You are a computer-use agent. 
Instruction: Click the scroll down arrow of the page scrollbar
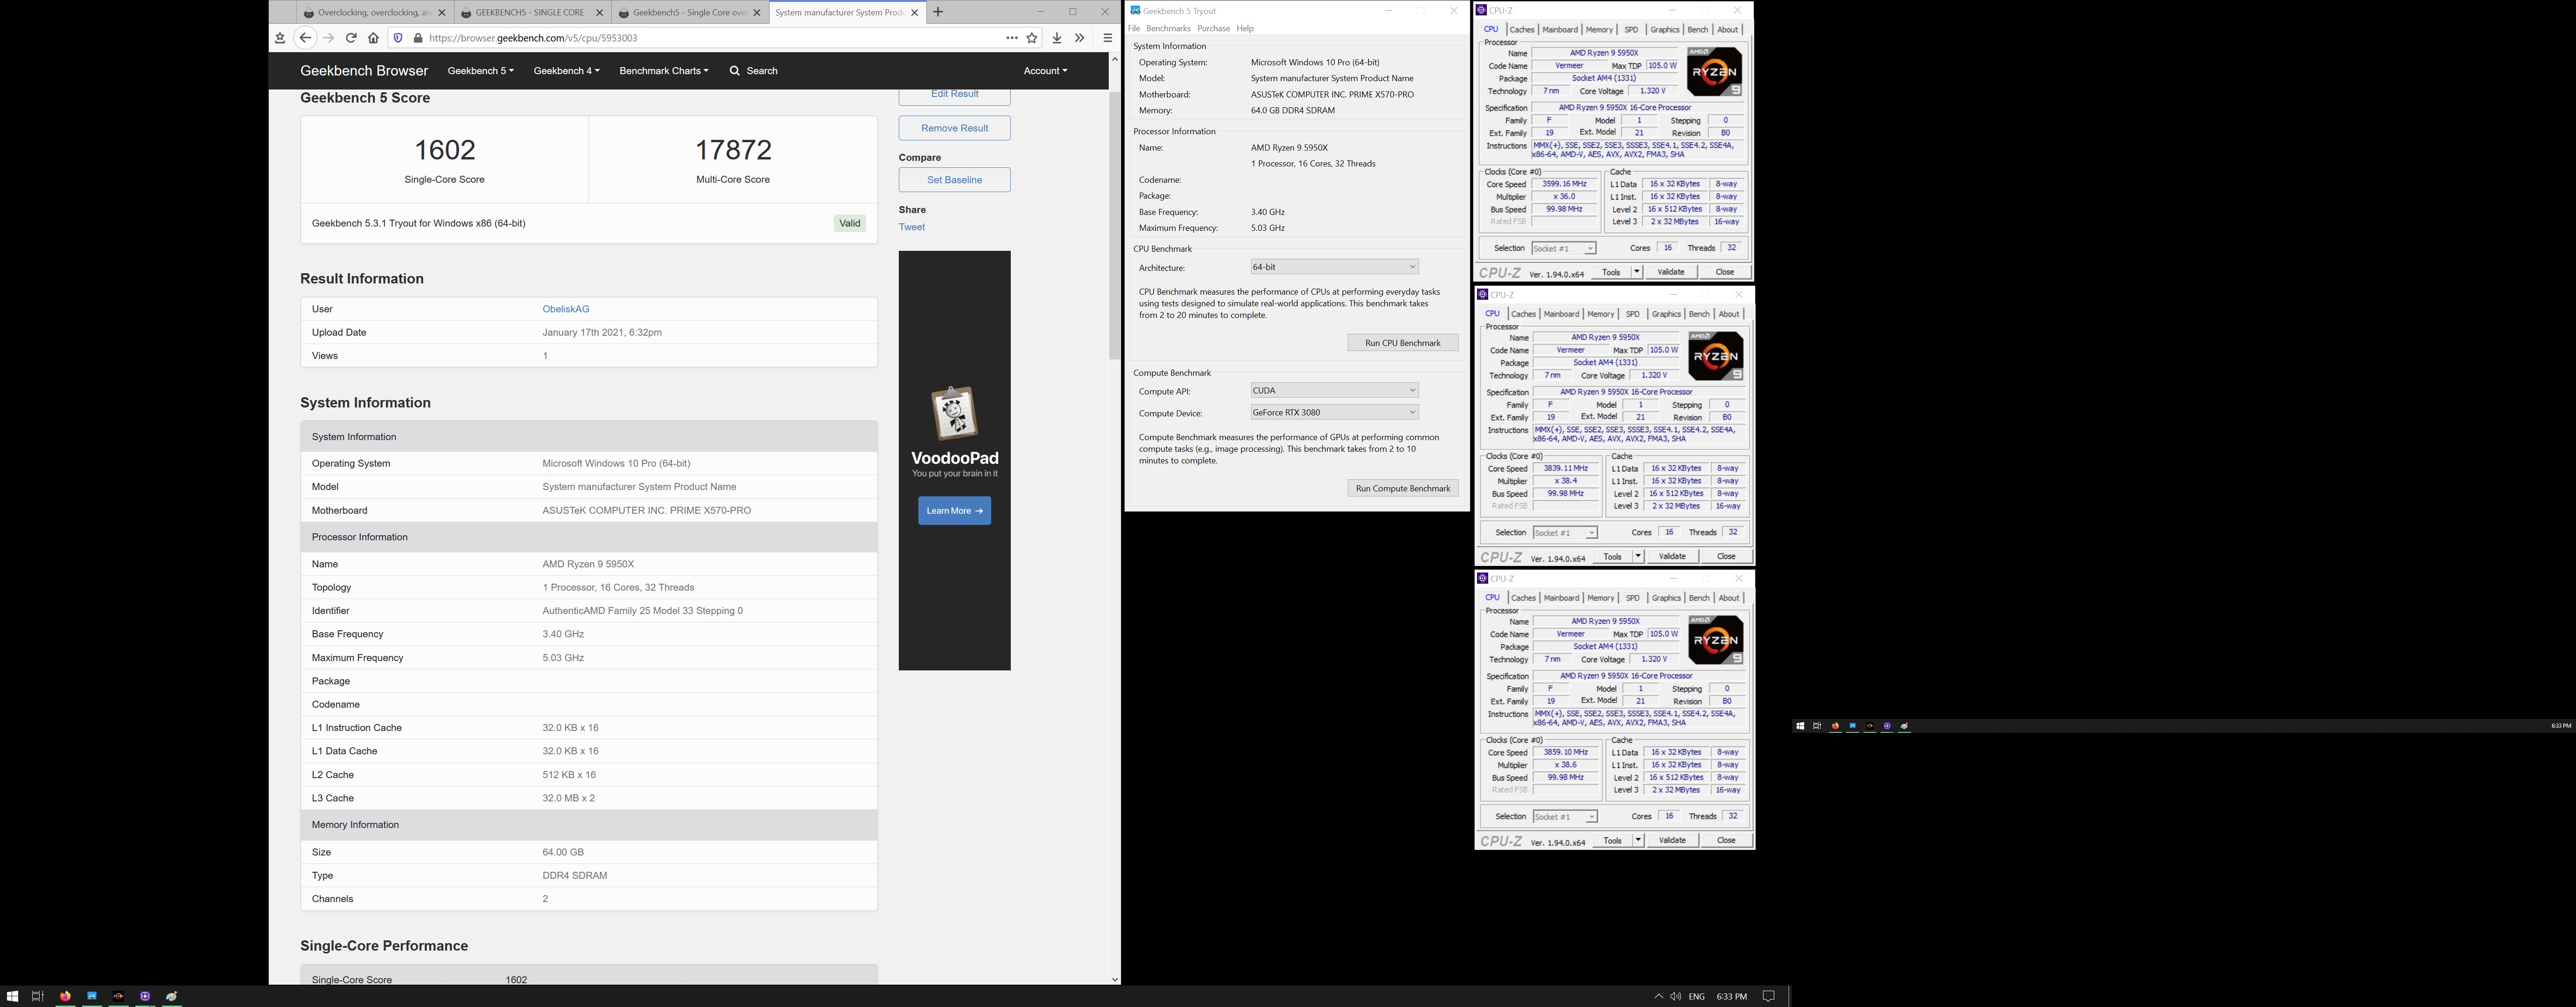coord(1115,979)
